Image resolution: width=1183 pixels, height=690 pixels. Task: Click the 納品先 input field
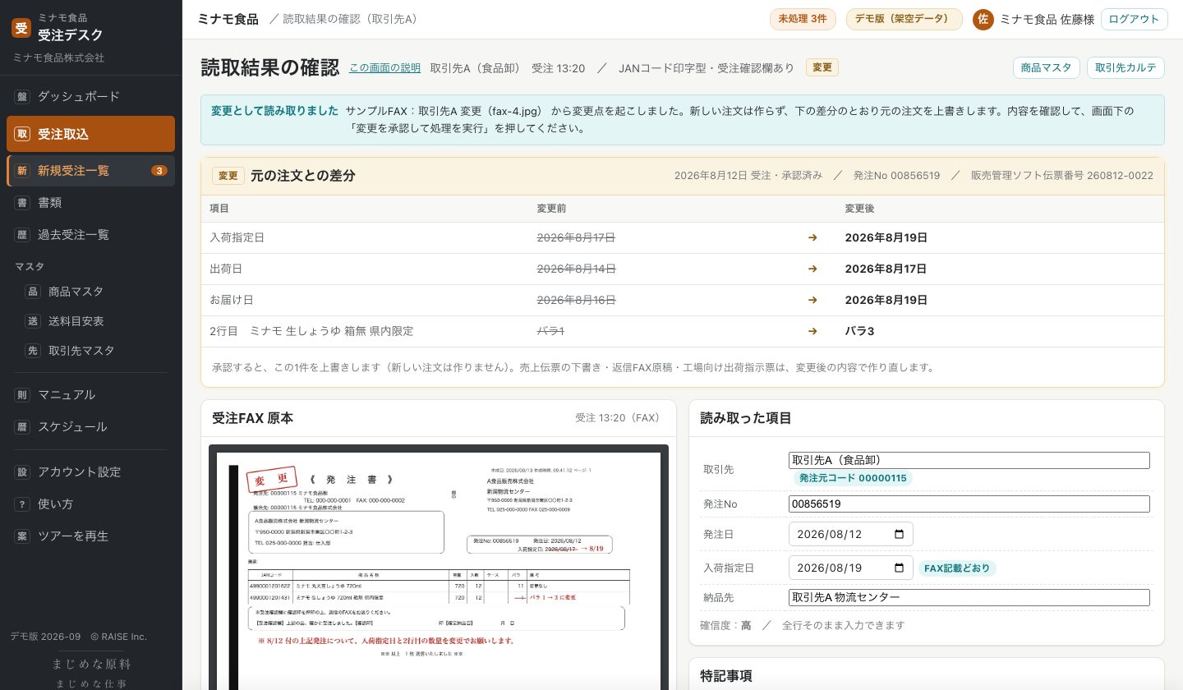point(969,597)
